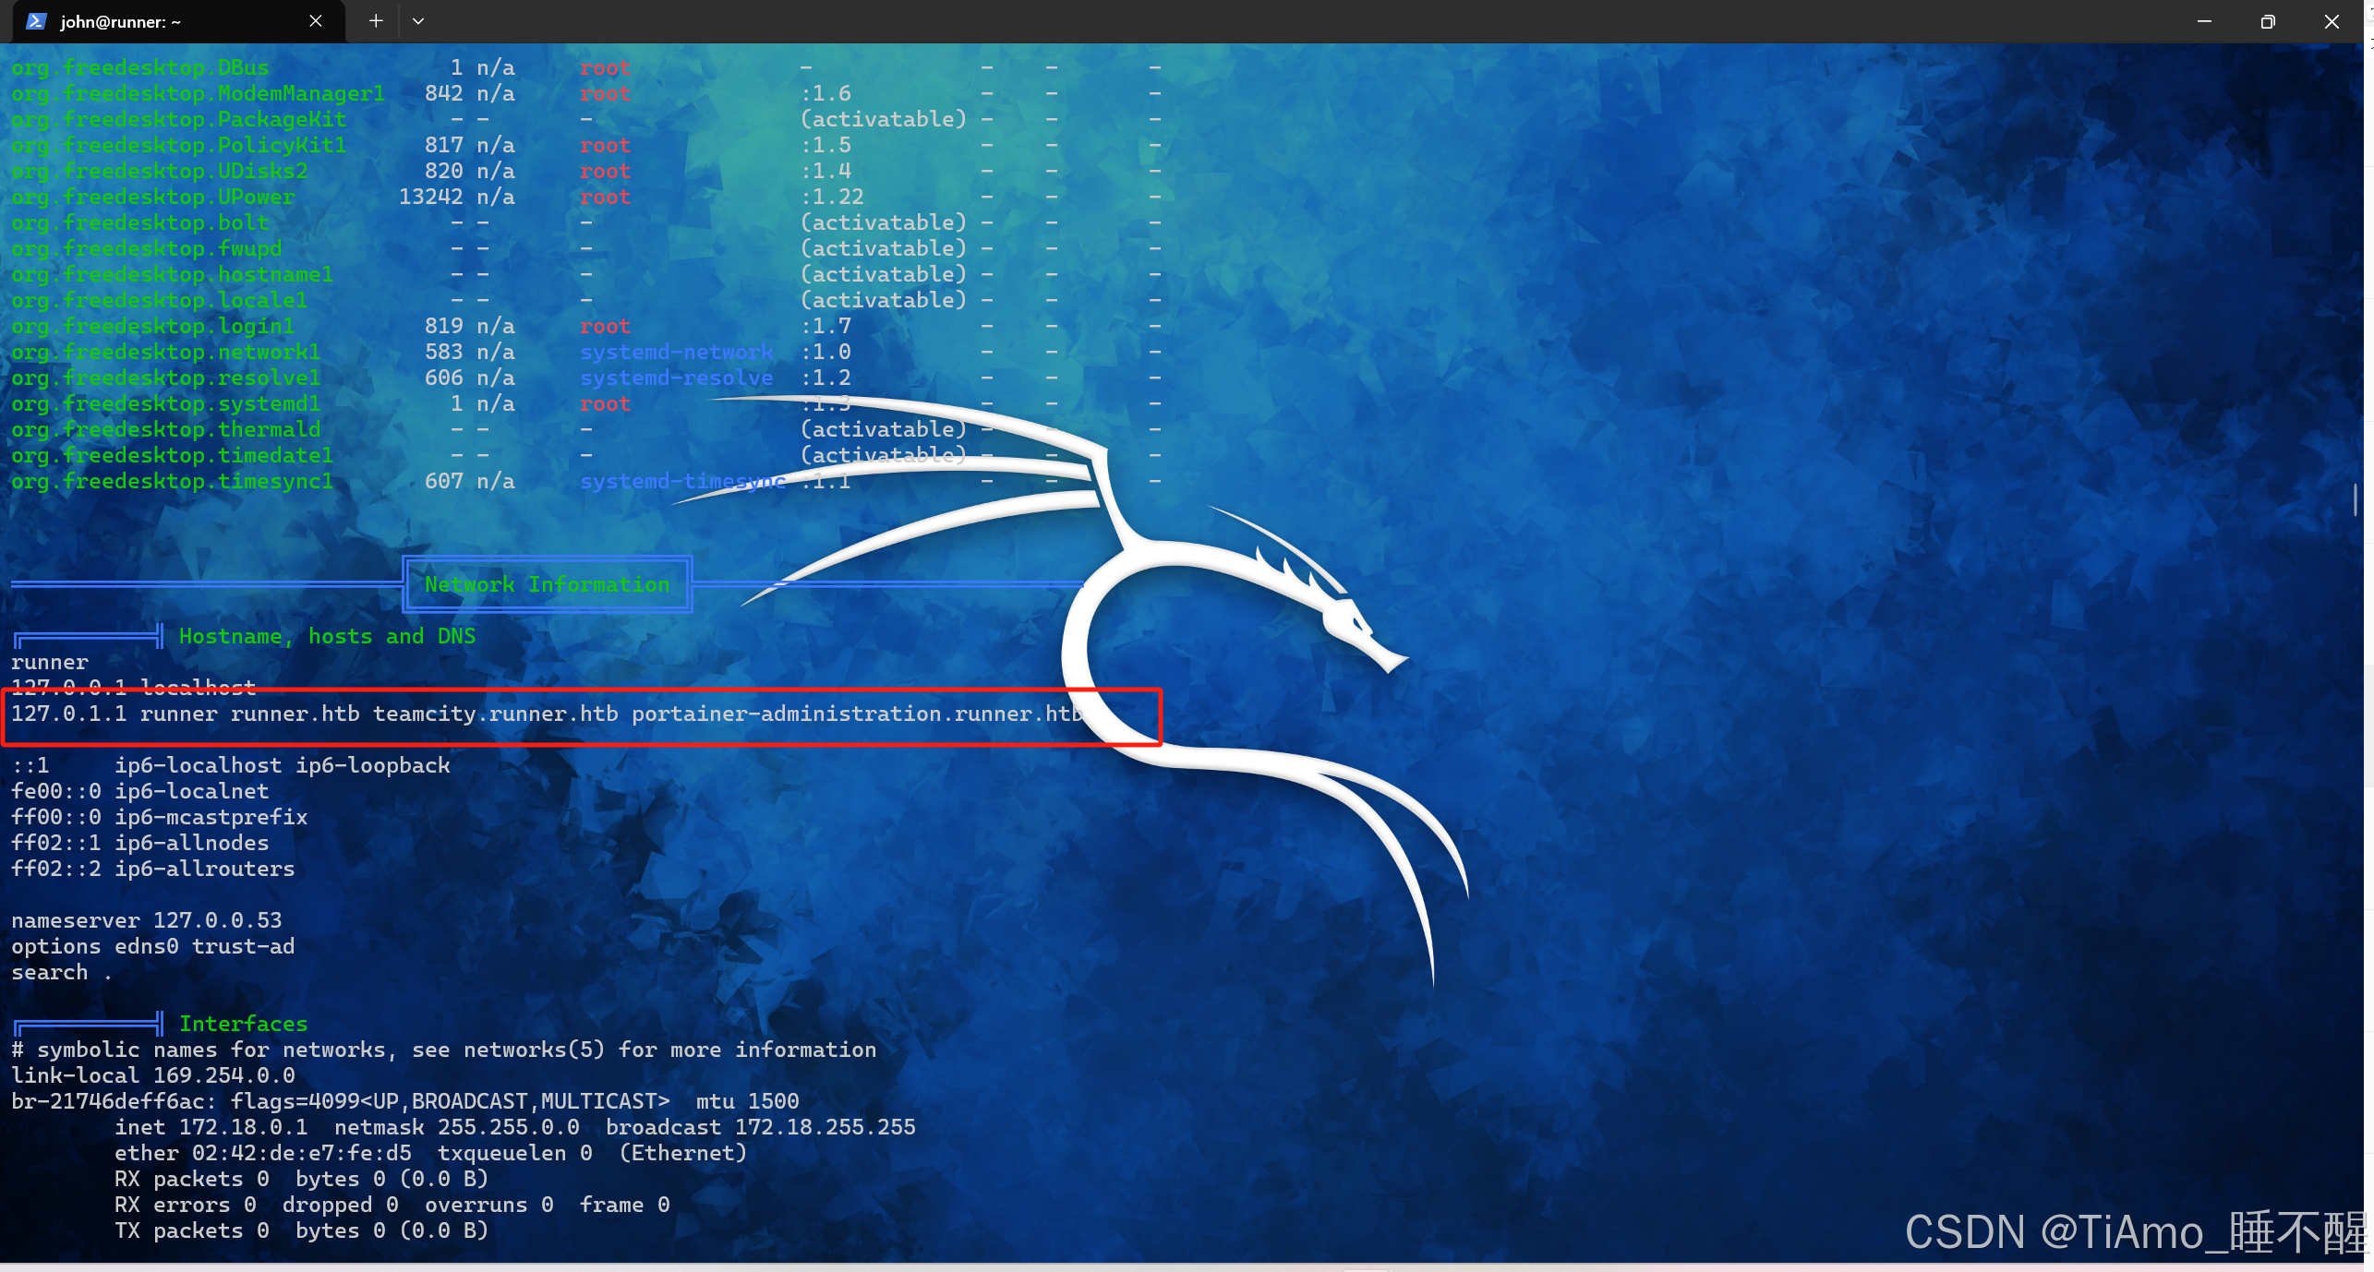Click 'org.freedesktop.login1' service name

(x=153, y=326)
